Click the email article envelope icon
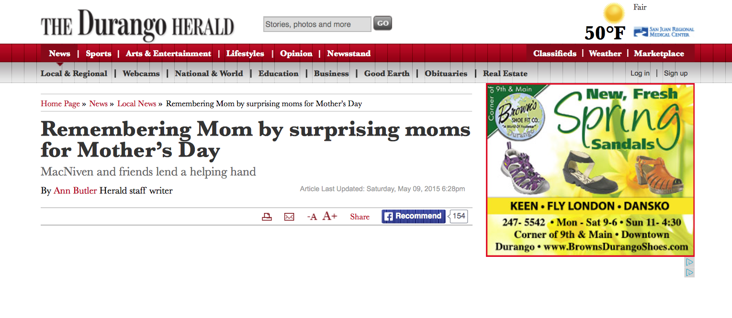The height and width of the screenshot is (318, 732). click(289, 217)
